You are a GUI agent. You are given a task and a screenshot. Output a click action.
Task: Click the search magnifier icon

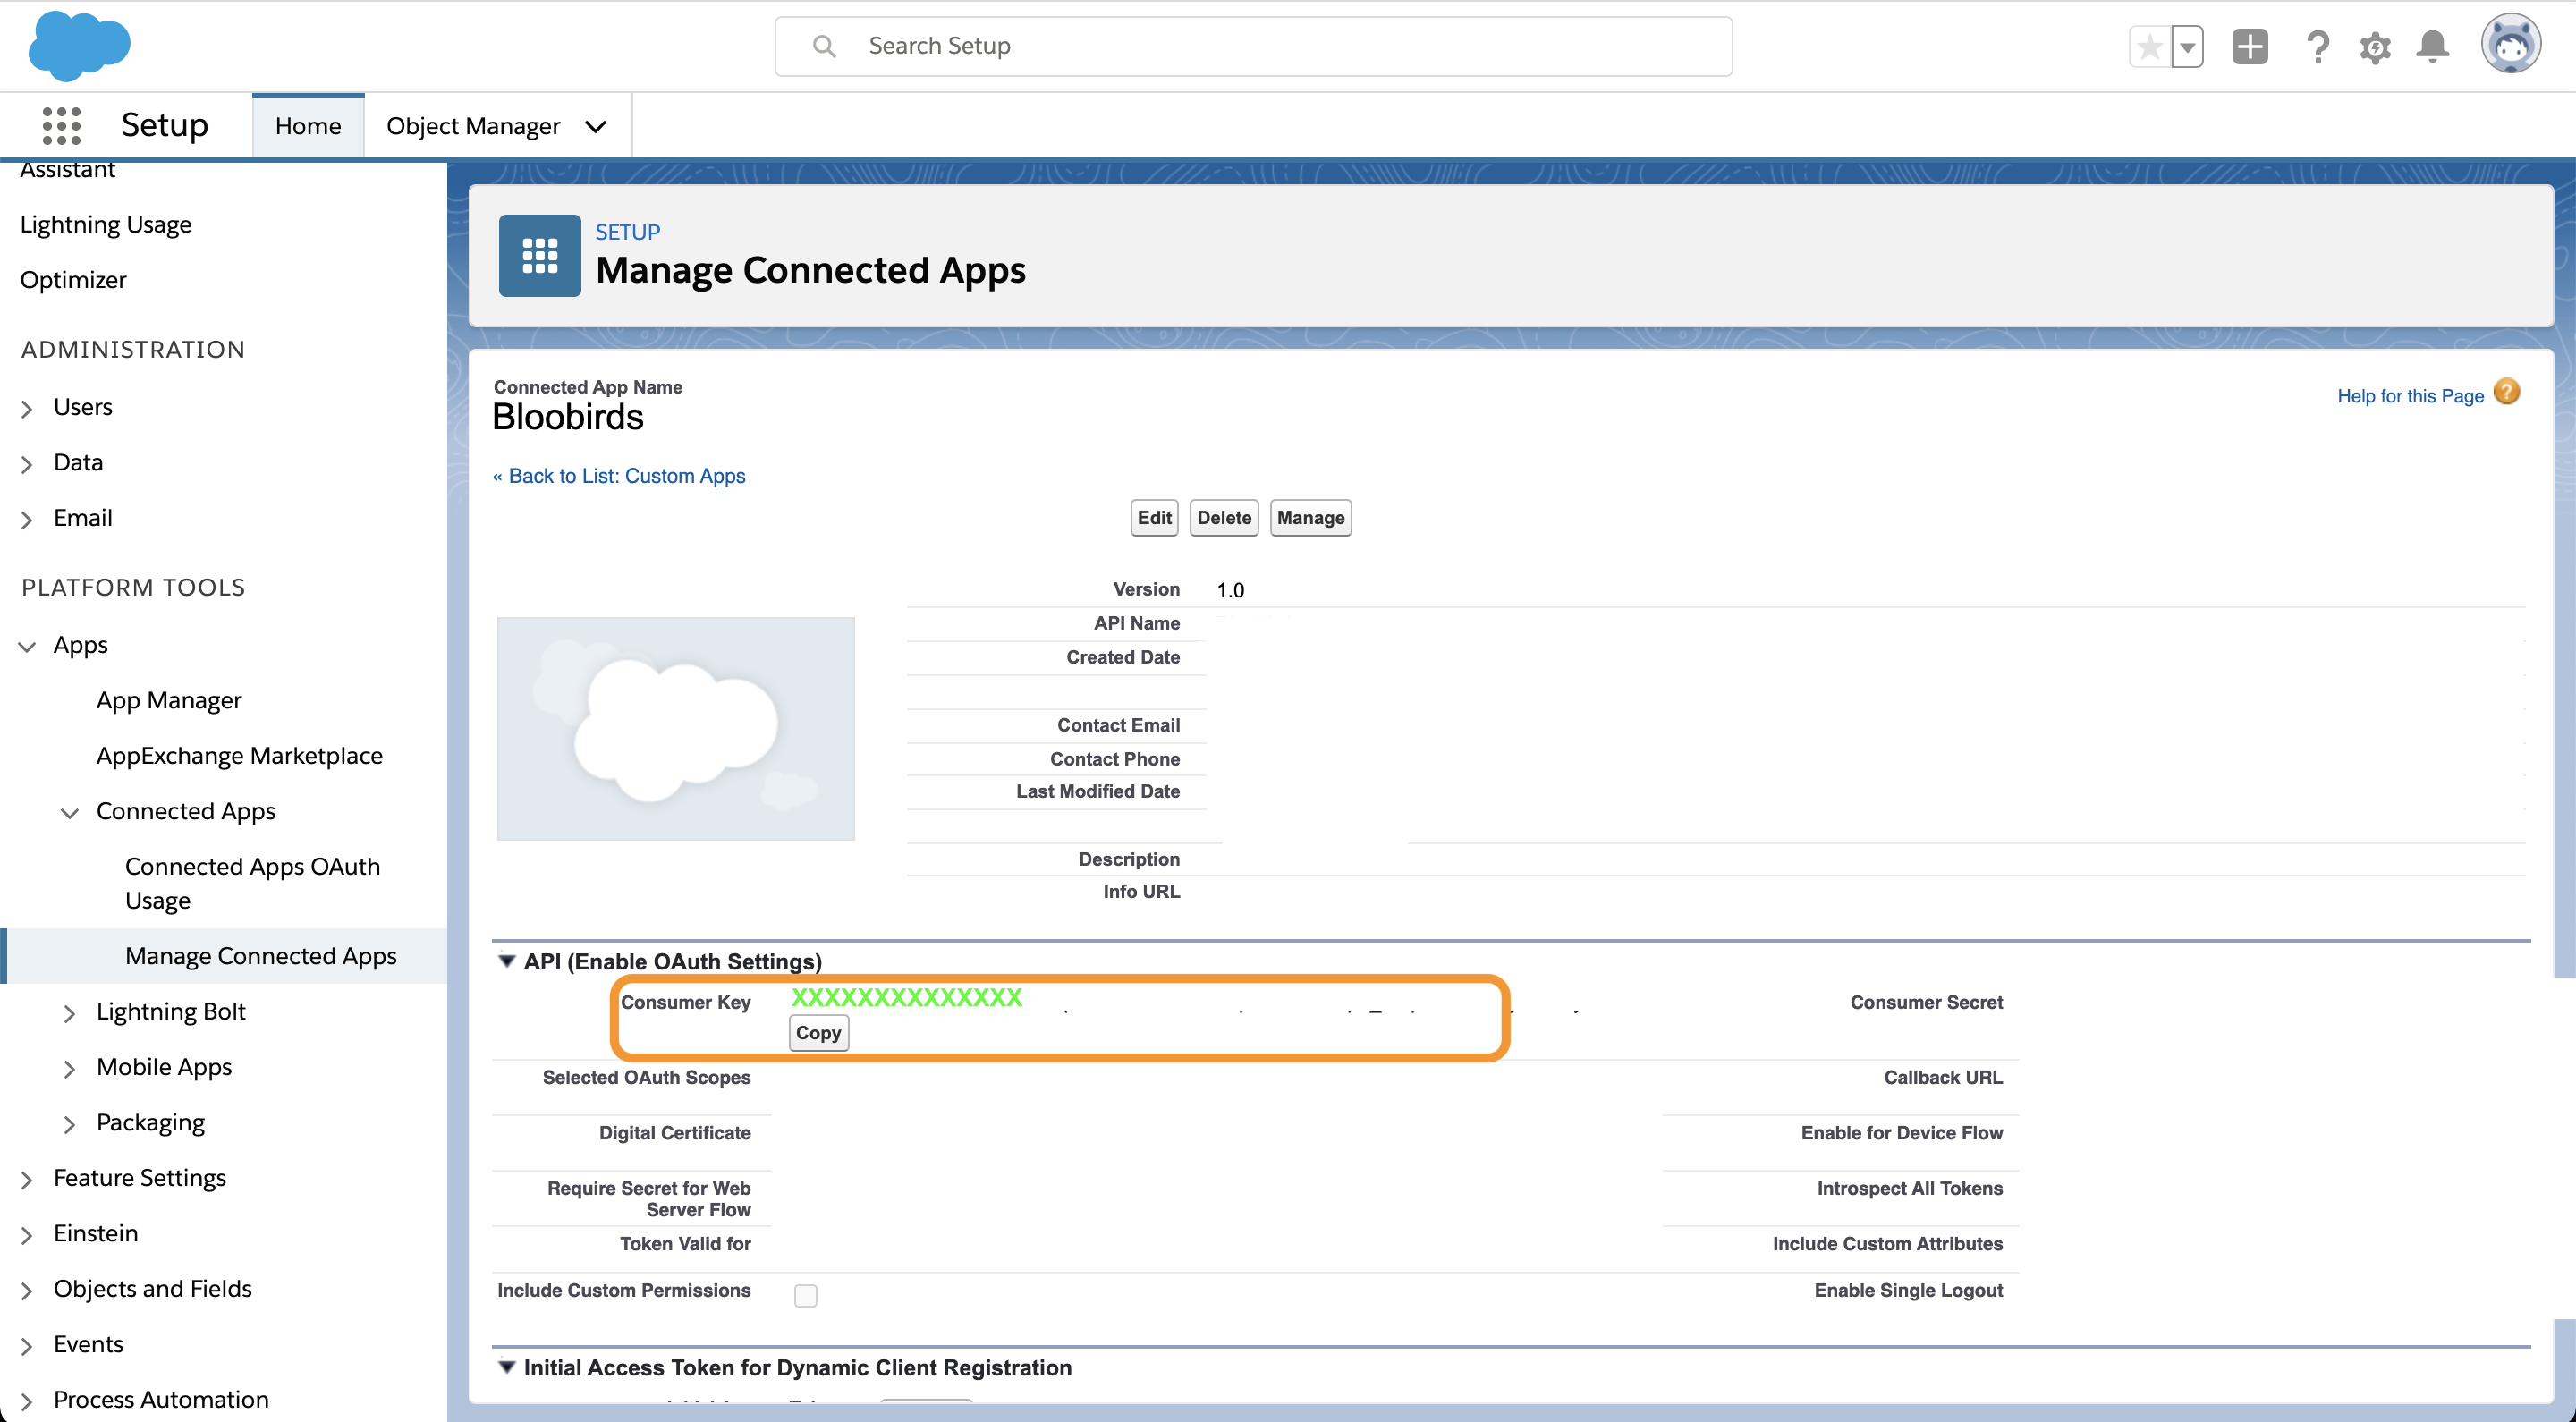tap(824, 46)
